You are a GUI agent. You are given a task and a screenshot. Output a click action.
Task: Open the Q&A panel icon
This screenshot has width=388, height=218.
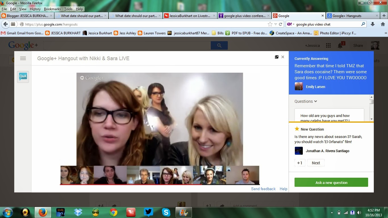coord(23,76)
